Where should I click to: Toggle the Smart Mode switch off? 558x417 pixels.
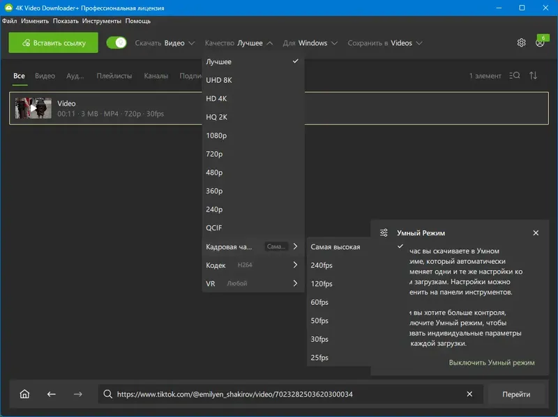(116, 43)
